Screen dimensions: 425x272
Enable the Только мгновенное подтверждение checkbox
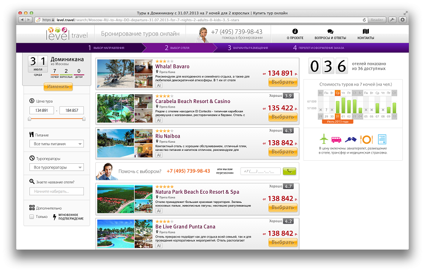point(32,216)
